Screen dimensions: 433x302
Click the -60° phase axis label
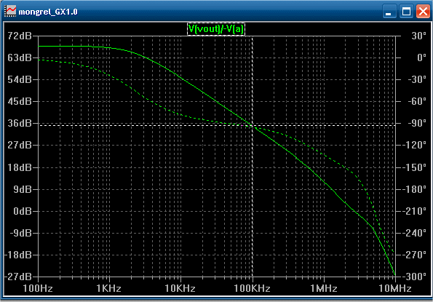click(x=417, y=101)
